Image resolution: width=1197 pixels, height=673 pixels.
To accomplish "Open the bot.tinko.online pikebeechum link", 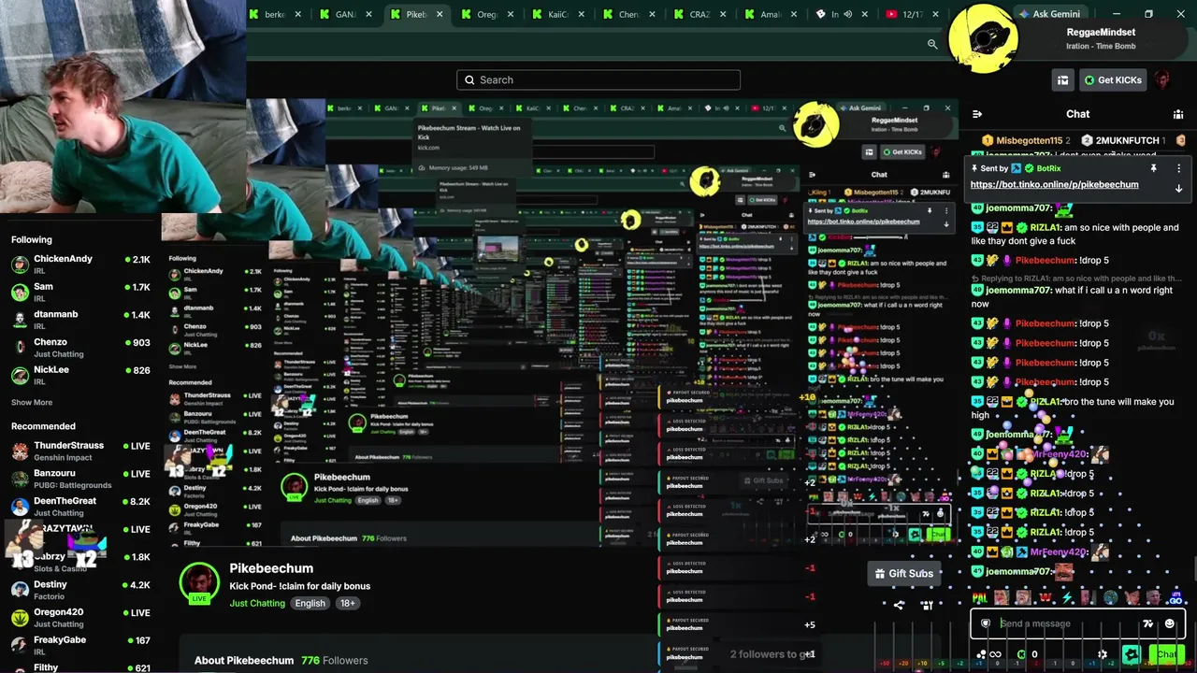I will pos(1054,185).
